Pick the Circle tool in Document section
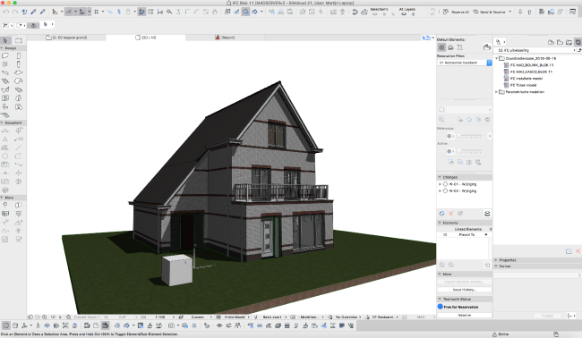The image size is (582, 338). 5,156
